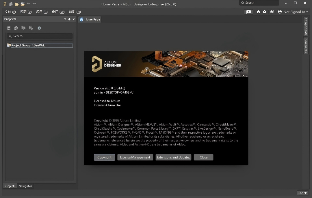Click the 'Internal Altium Use' text
Screen dimensions: 312x198
(x=107, y=105)
